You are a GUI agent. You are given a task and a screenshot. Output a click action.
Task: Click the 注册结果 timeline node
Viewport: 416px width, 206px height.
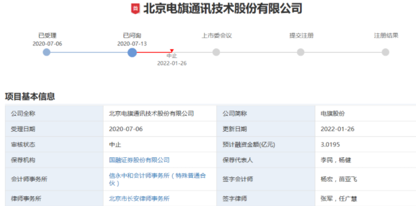point(385,52)
